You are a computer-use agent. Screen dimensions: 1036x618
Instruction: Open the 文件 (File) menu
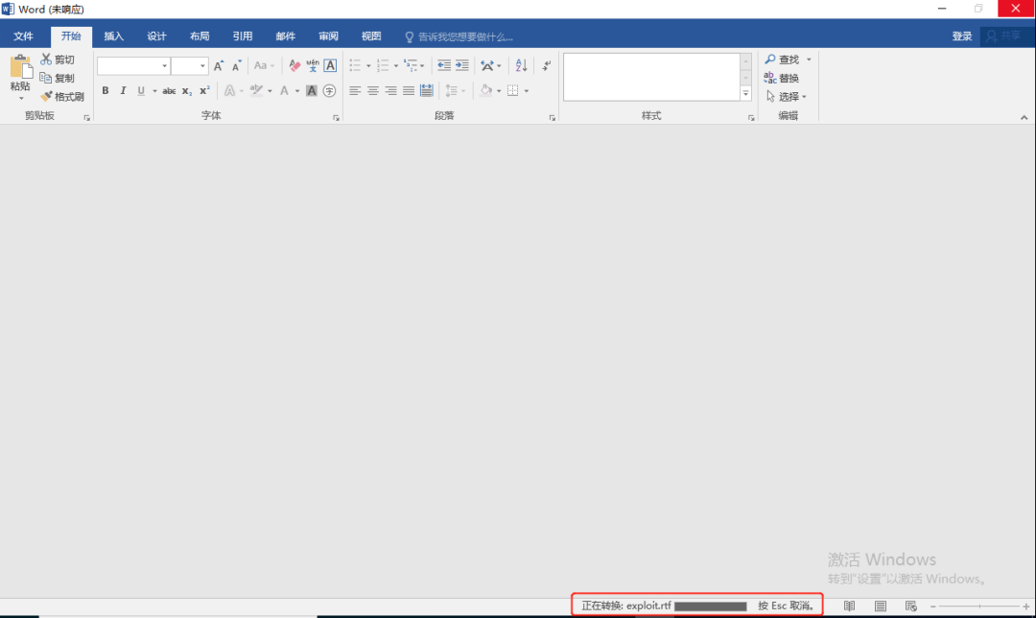tap(24, 36)
